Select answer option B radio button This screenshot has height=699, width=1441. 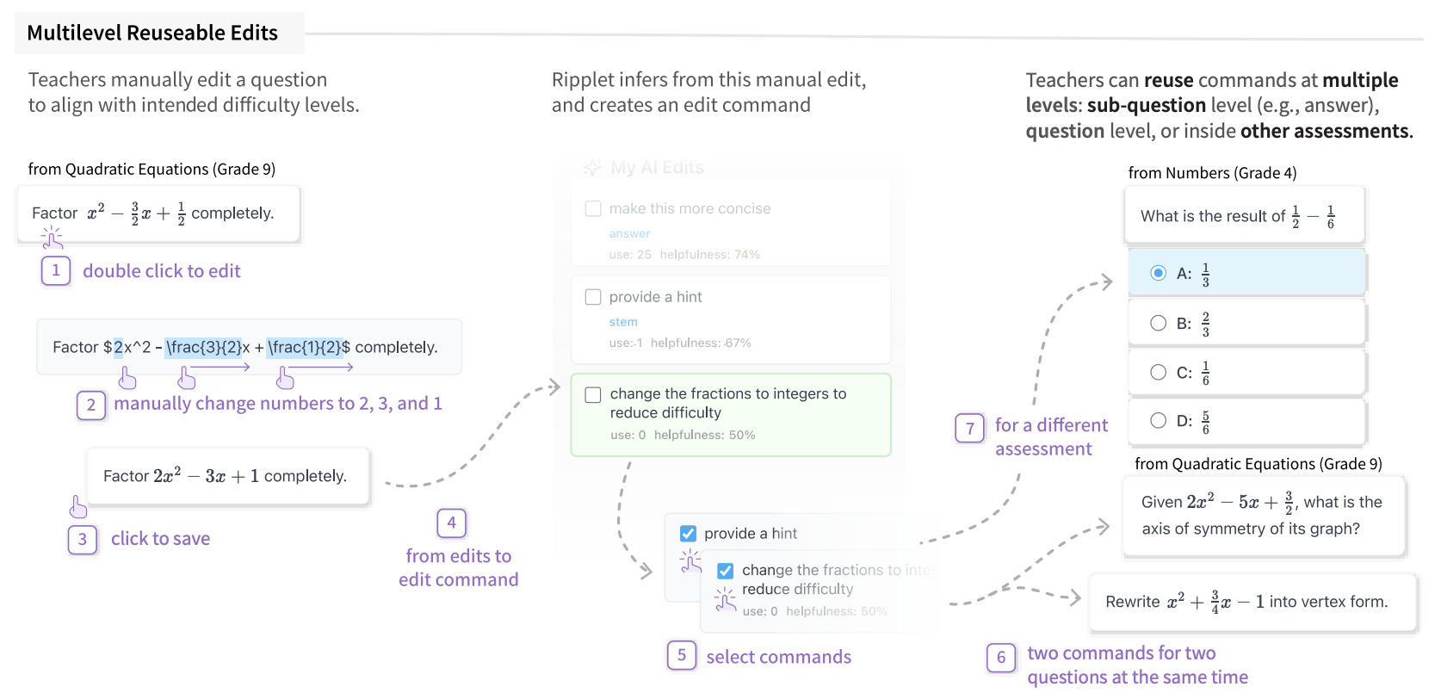[x=1159, y=323]
